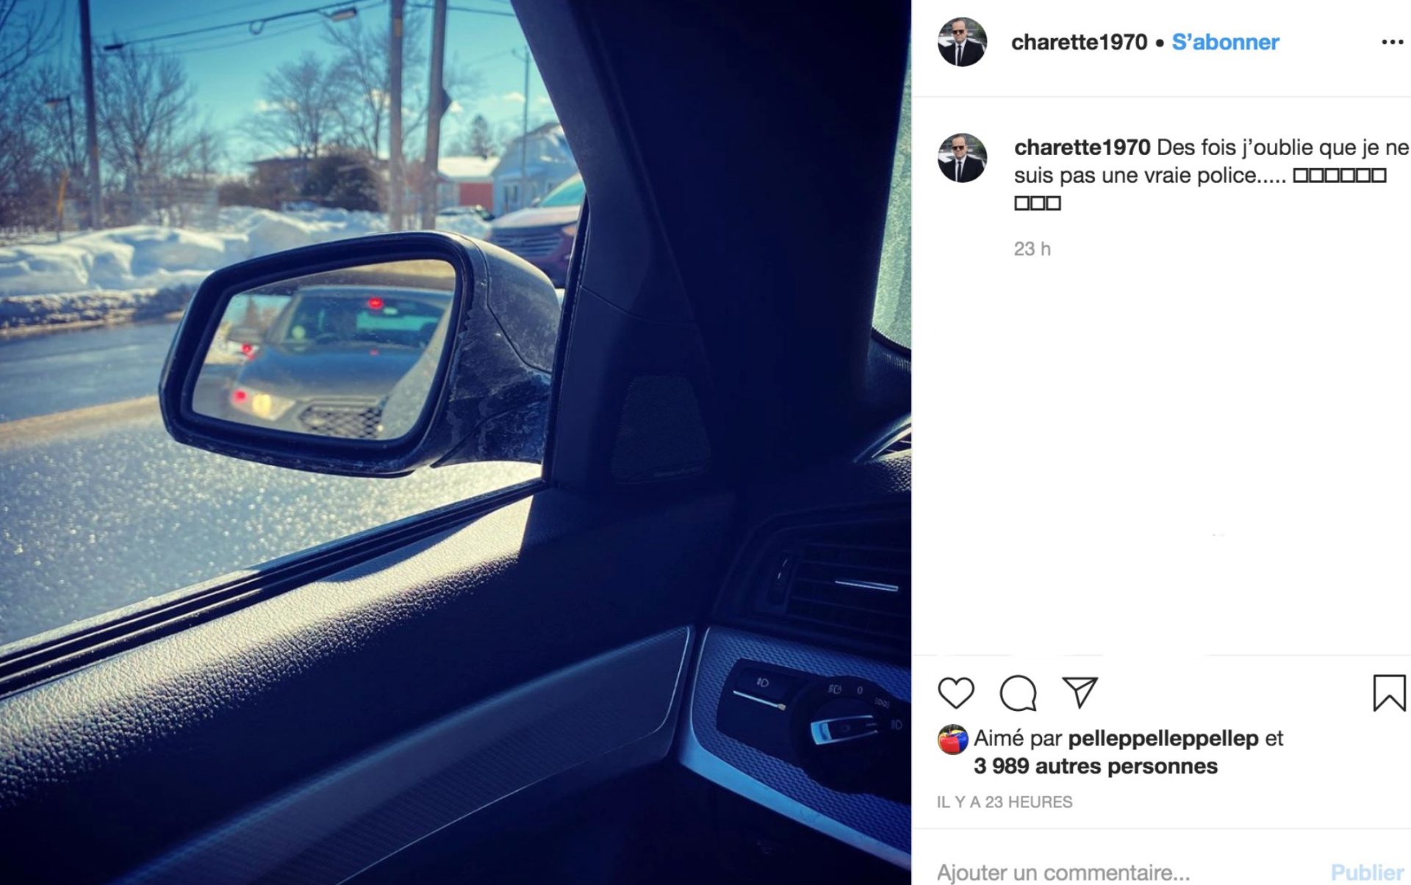Save post with the bookmark icon
1411x885 pixels.
pyautogui.click(x=1389, y=693)
